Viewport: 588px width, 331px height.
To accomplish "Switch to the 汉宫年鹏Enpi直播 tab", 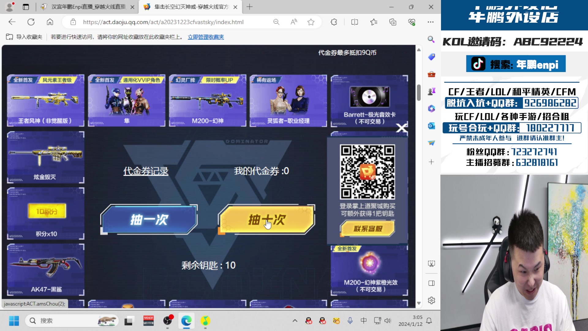I will click(88, 7).
